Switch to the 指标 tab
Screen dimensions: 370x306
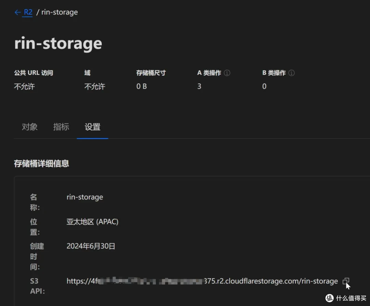(61, 127)
